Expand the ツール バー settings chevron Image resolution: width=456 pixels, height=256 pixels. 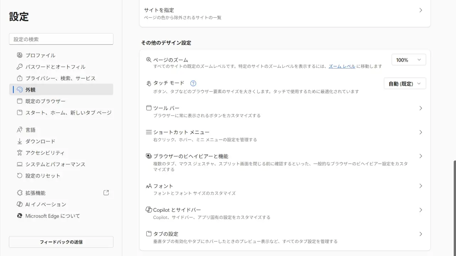coord(420,108)
